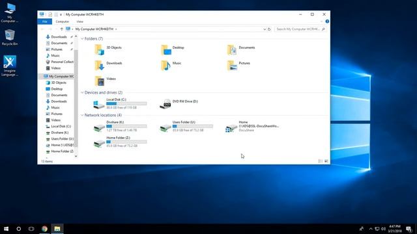Select Users Folder (U:) network drive

[x=186, y=126]
